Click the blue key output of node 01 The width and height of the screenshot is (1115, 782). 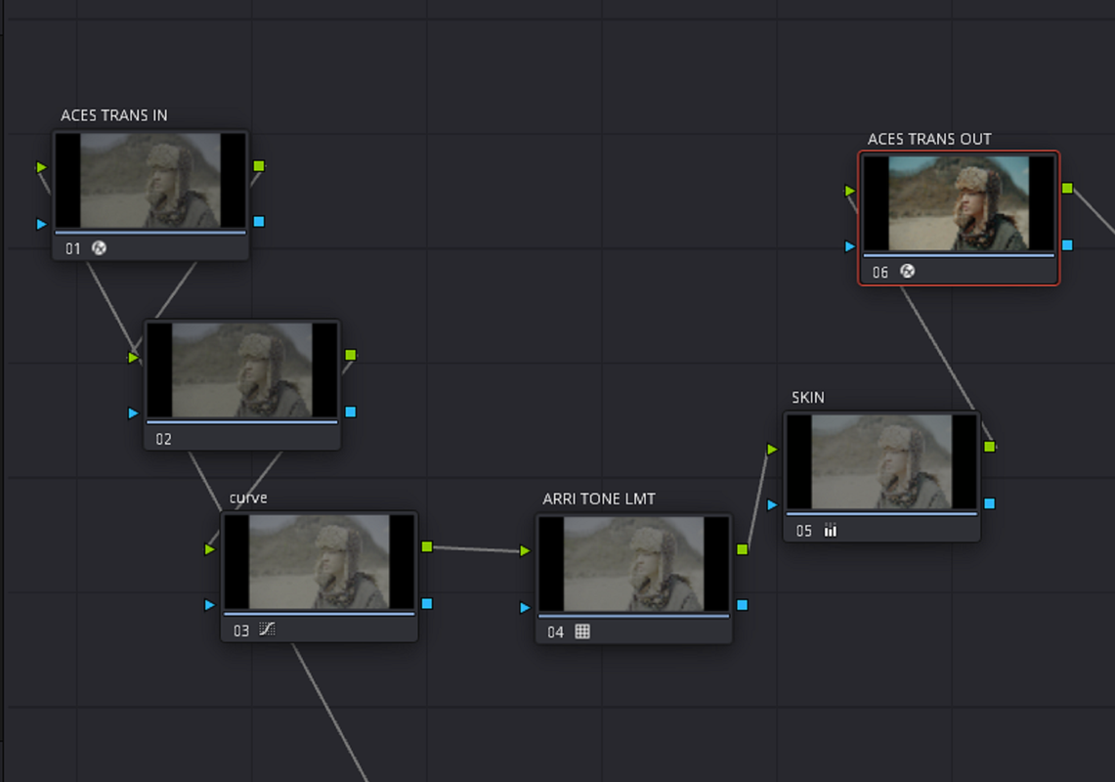click(x=259, y=221)
